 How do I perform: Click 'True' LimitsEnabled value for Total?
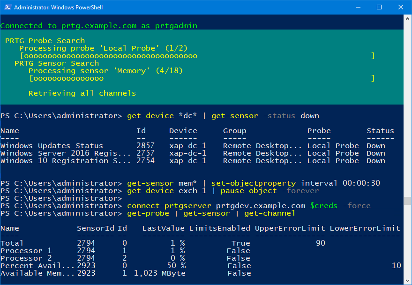coord(240,243)
